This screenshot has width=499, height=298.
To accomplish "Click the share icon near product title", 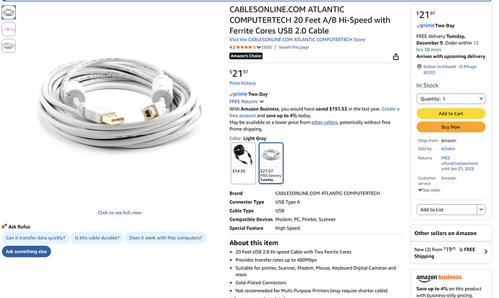I will tap(396, 56).
